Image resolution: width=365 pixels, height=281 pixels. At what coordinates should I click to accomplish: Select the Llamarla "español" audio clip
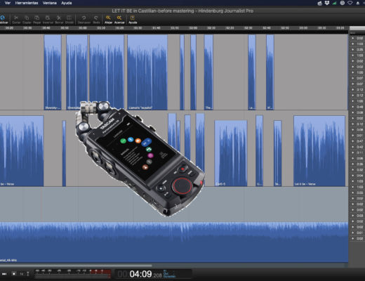147,72
